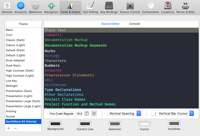200x136 pixels.
Task: Open the text color well beside font field
Action: click(x=94, y=114)
